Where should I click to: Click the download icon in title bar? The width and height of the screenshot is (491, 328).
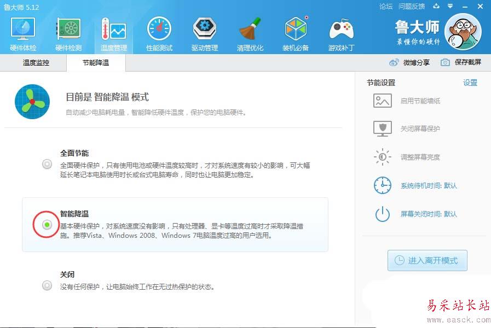[436, 6]
